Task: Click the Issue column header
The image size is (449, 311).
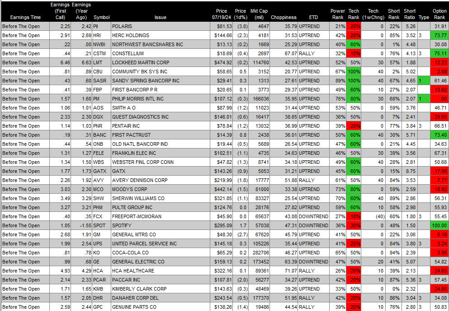Action: (161, 18)
